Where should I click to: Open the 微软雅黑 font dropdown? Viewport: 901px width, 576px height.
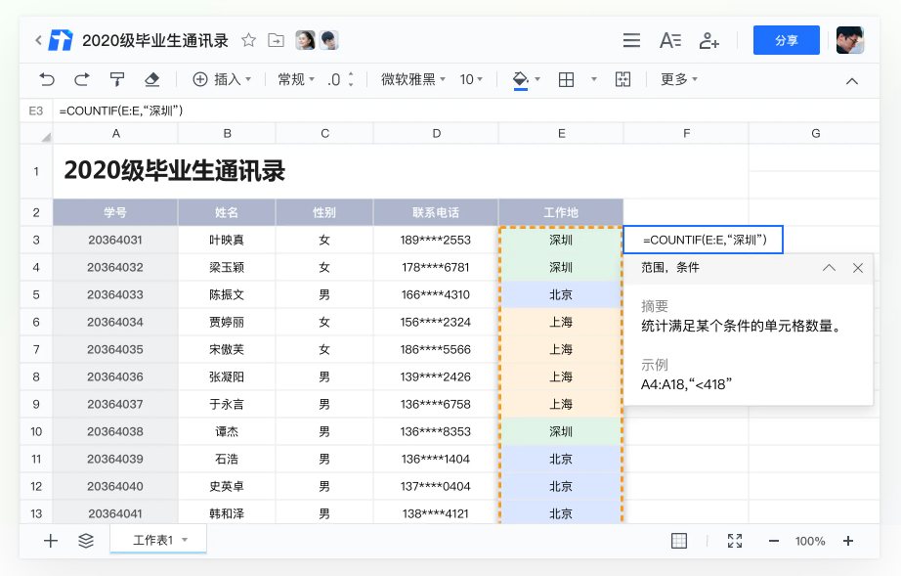coord(413,79)
